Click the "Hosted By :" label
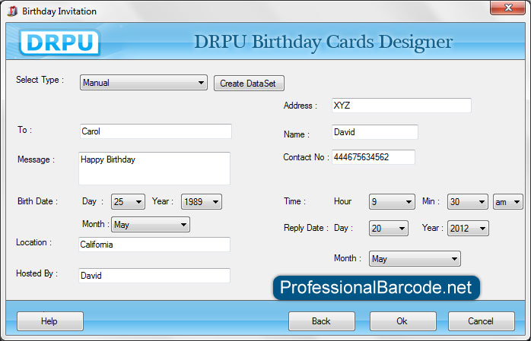This screenshot has width=531, height=341. [x=37, y=273]
